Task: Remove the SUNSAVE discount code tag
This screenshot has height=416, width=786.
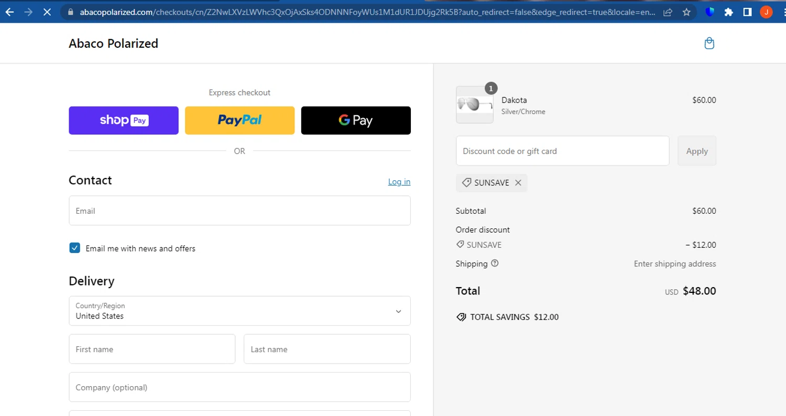Action: (x=518, y=183)
